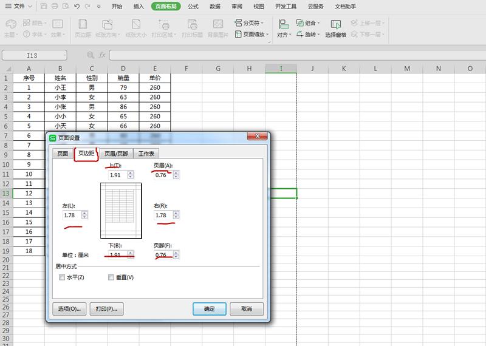Click the 对齐 align icon

[x=284, y=24]
